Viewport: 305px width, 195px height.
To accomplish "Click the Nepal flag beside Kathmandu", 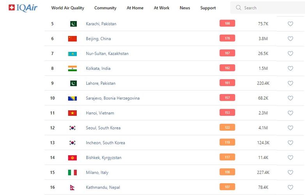I will click(72, 187).
